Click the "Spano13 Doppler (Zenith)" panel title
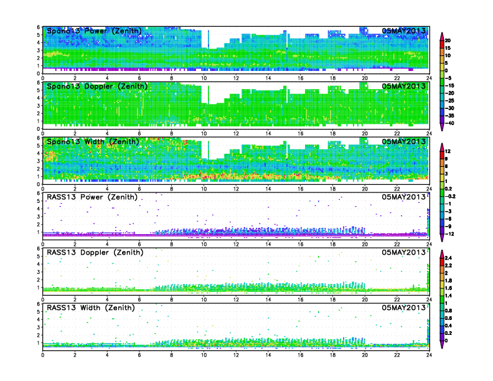 click(x=97, y=86)
